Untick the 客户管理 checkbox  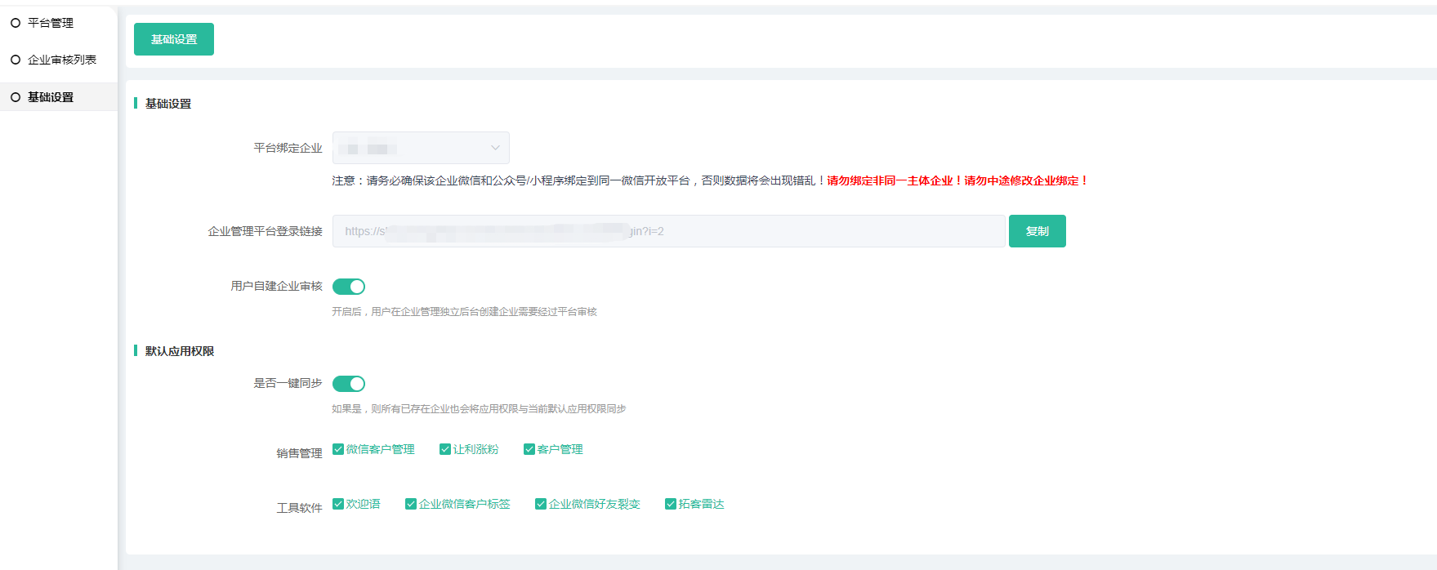529,449
